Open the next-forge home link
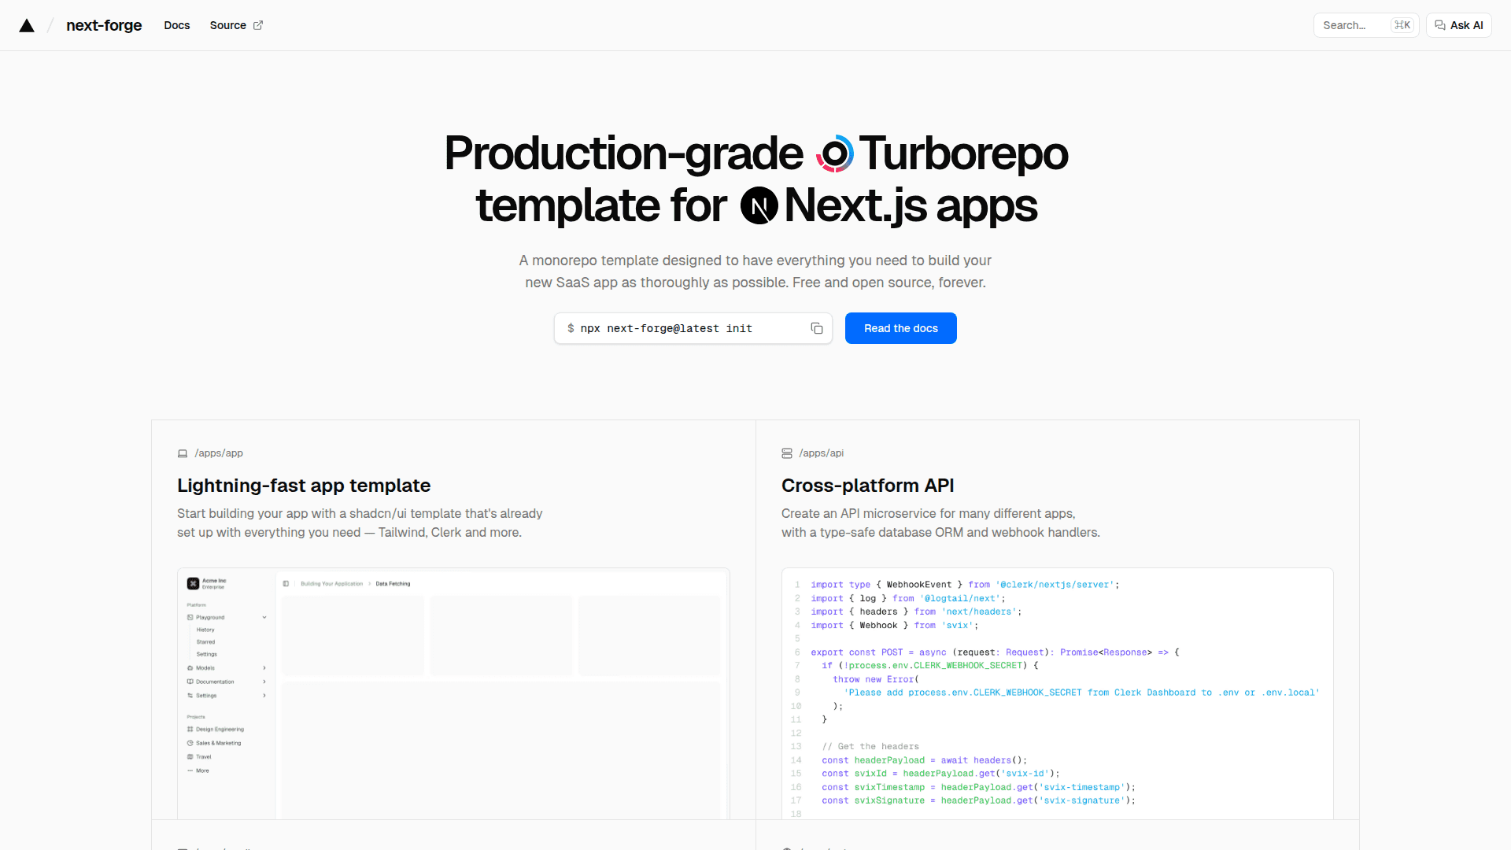 point(104,25)
